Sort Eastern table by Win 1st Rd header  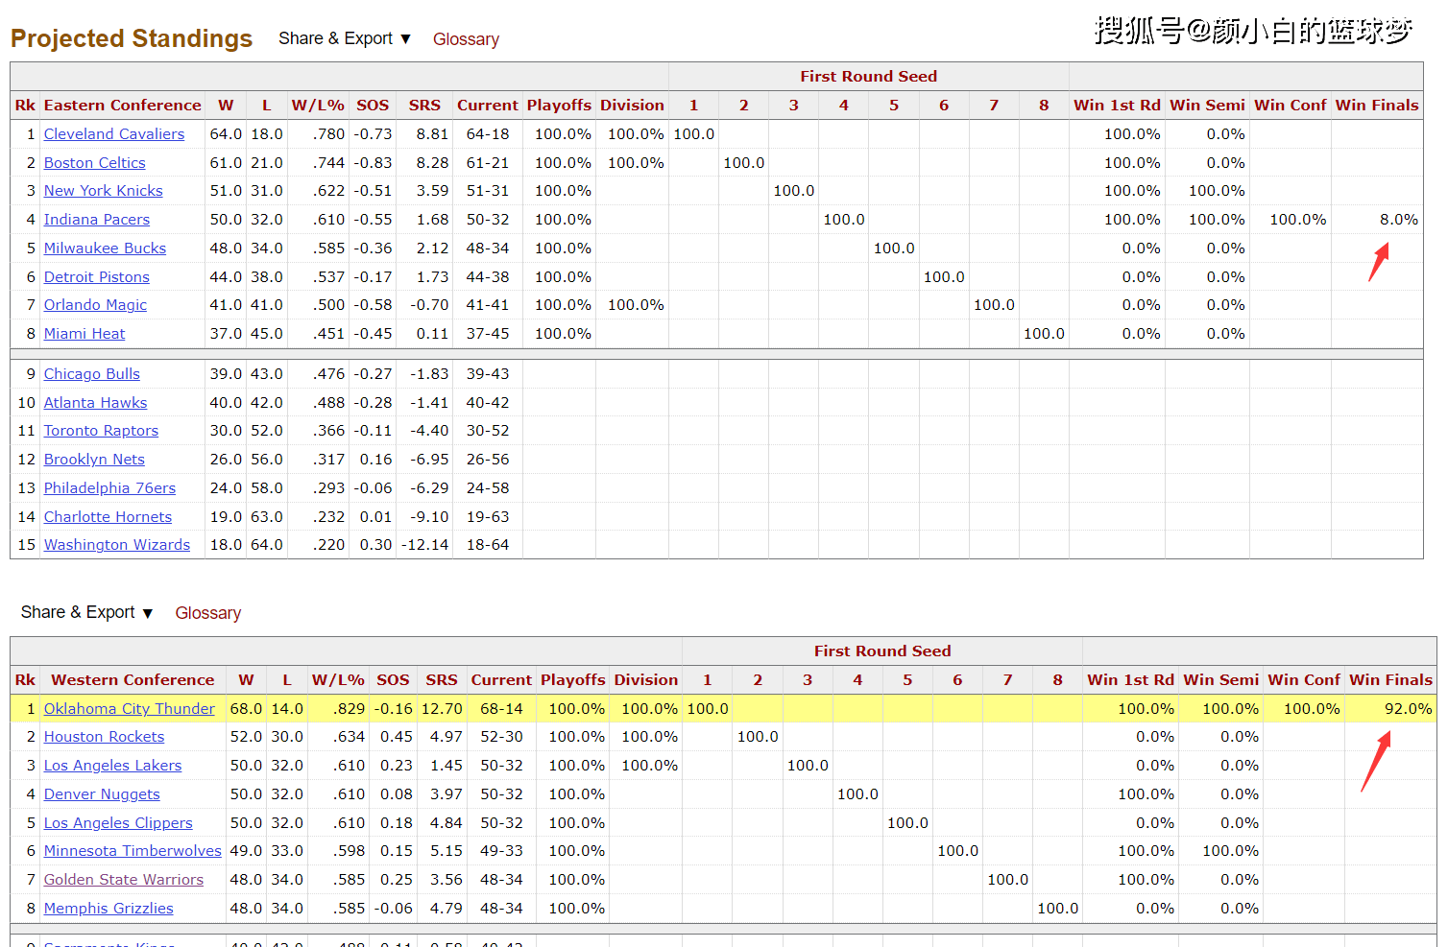click(x=1117, y=106)
